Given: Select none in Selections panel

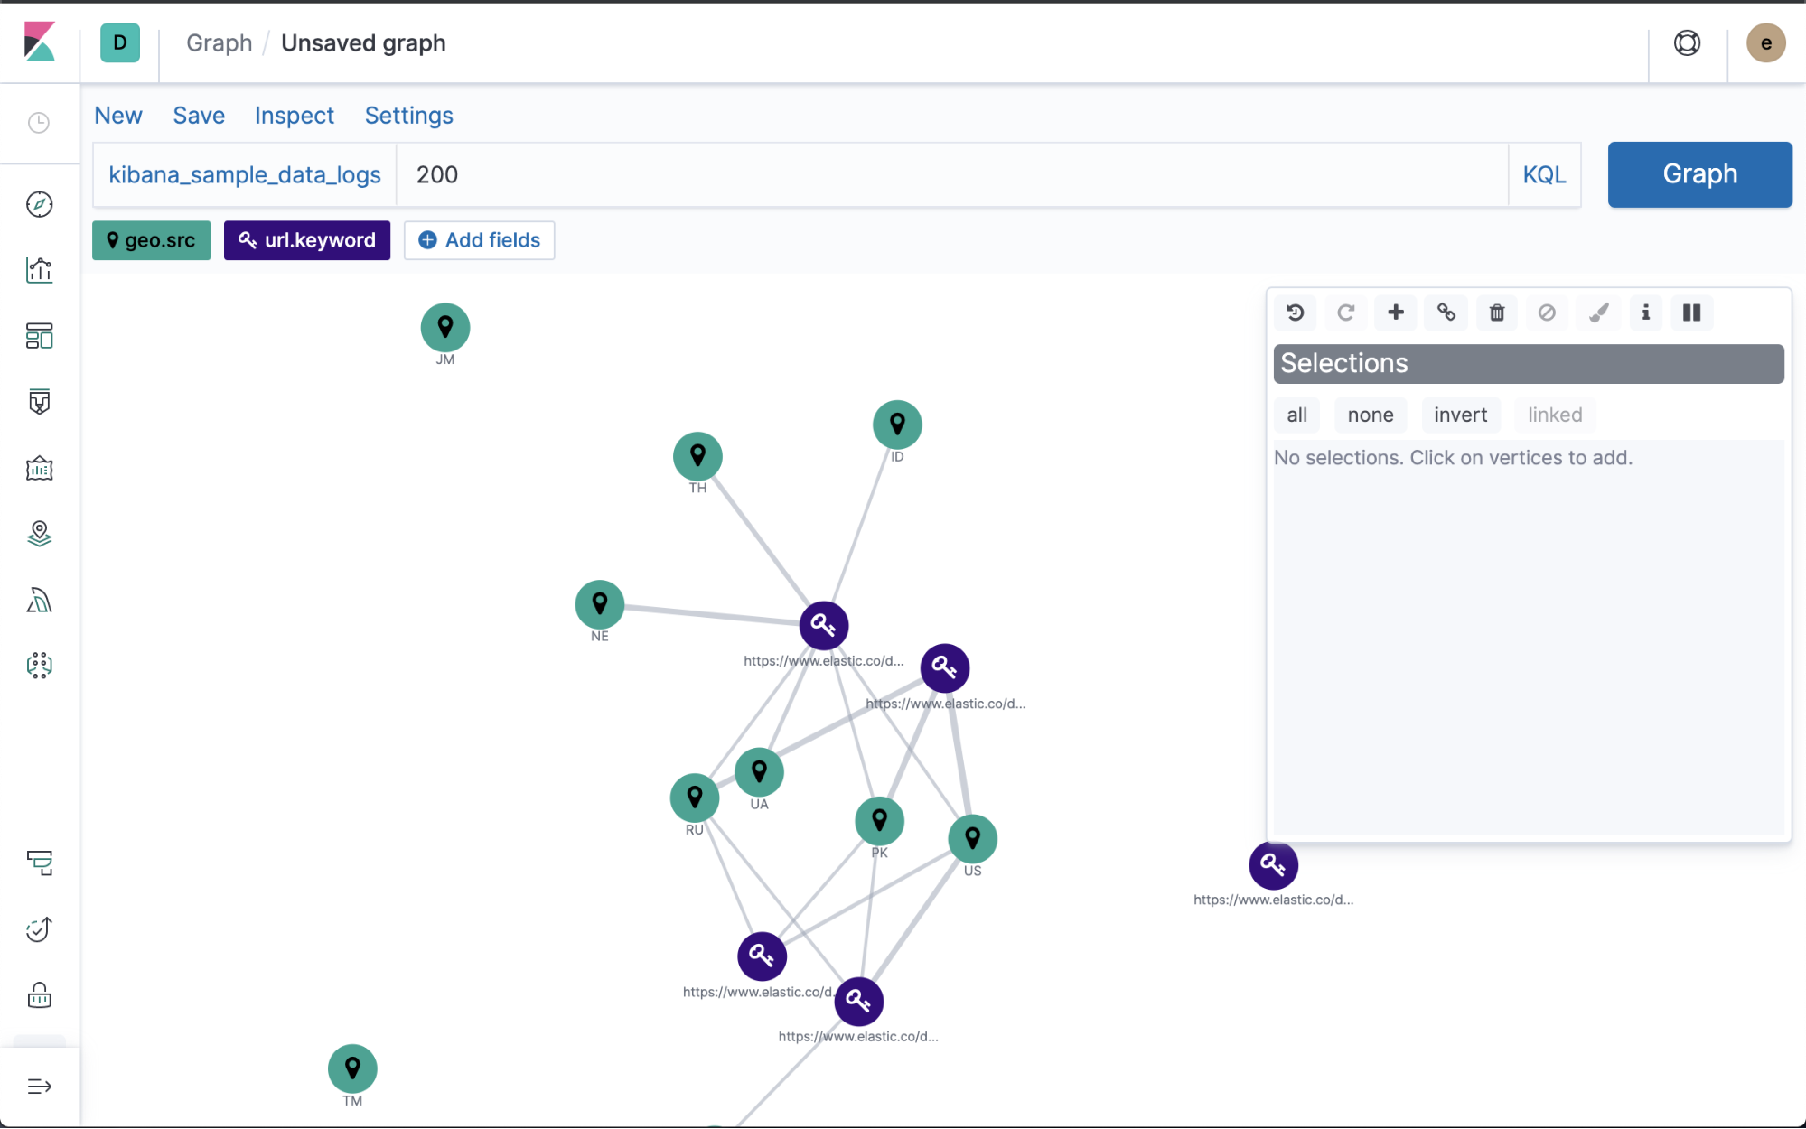Looking at the screenshot, I should (1369, 414).
